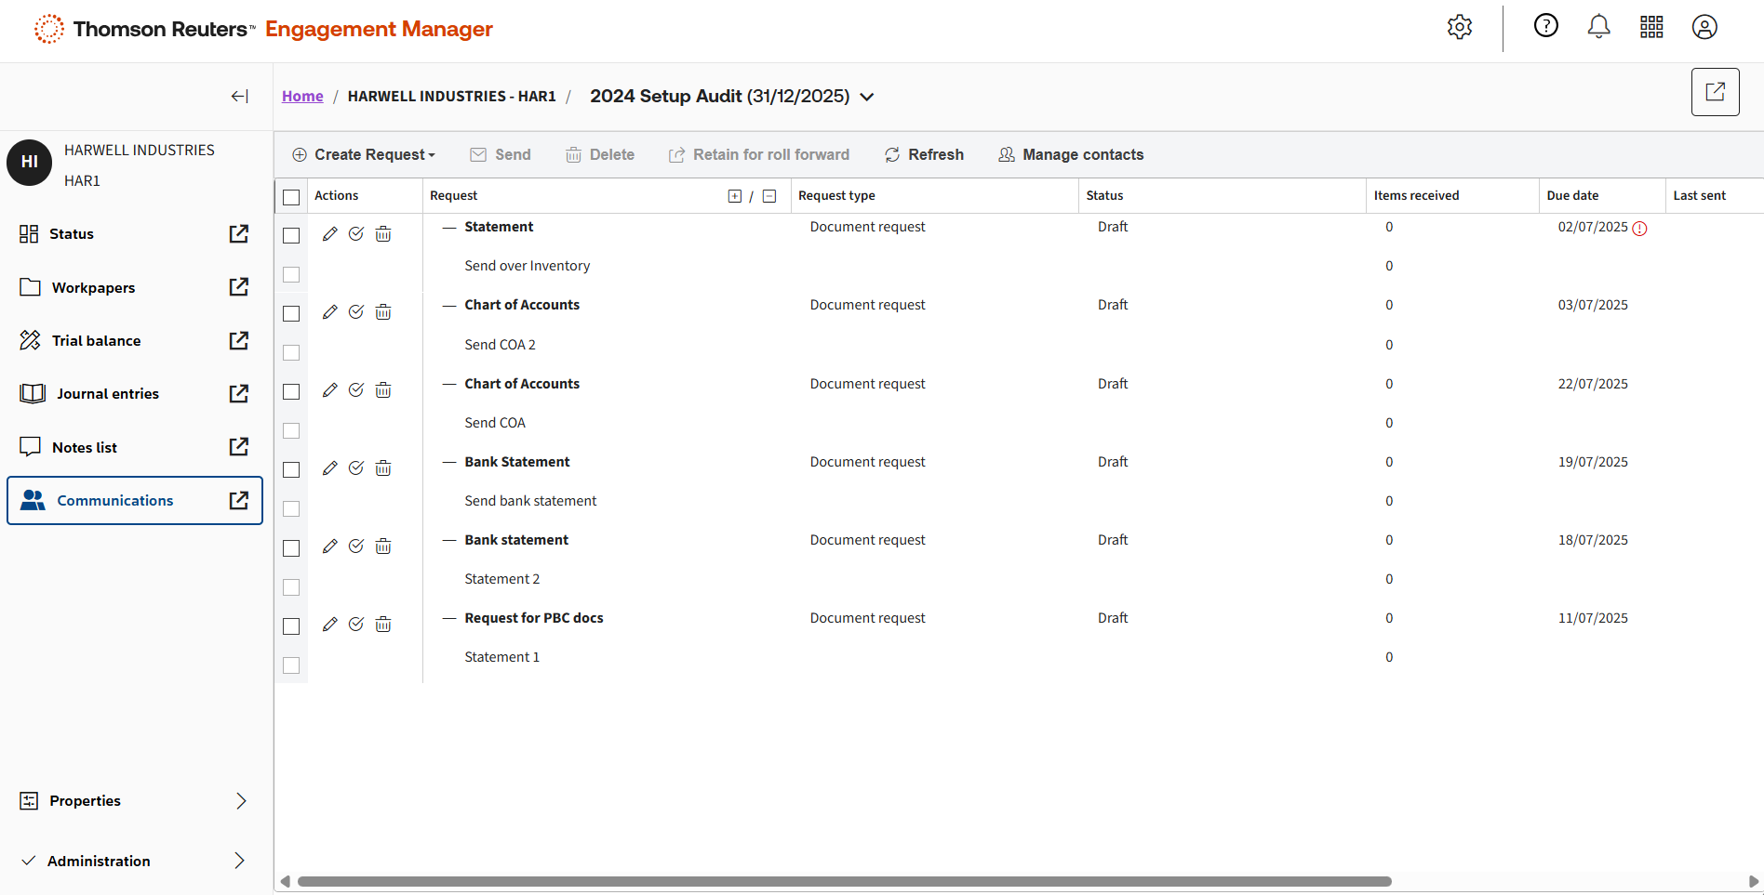Screen dimensions: 1764x895
Task: Click the Home breadcrumb link
Action: click(x=302, y=97)
